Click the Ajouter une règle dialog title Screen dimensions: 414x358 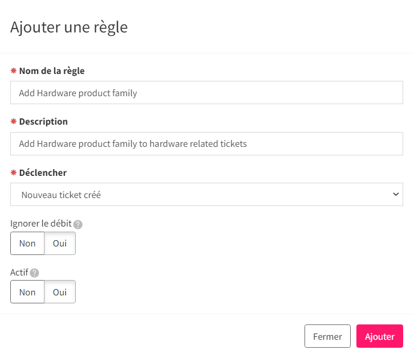69,27
